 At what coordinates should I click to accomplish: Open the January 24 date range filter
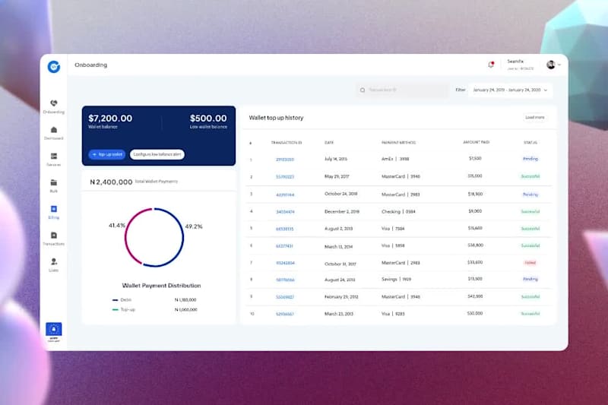point(510,90)
